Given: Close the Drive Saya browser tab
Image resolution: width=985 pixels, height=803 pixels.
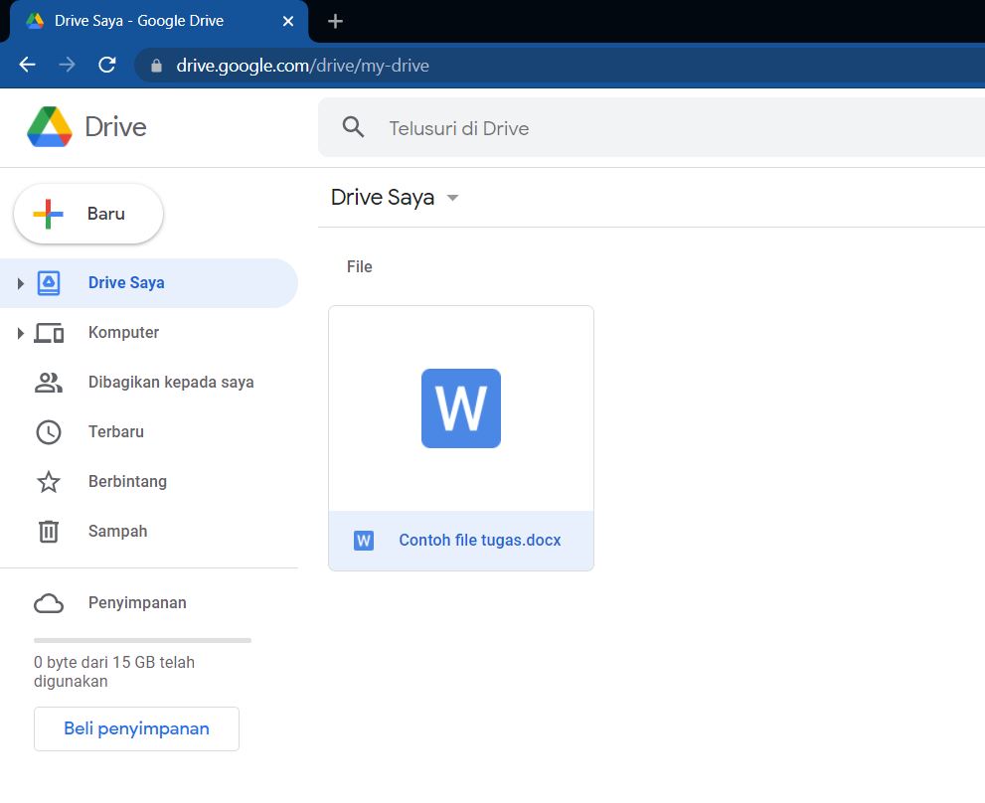Looking at the screenshot, I should 288,21.
